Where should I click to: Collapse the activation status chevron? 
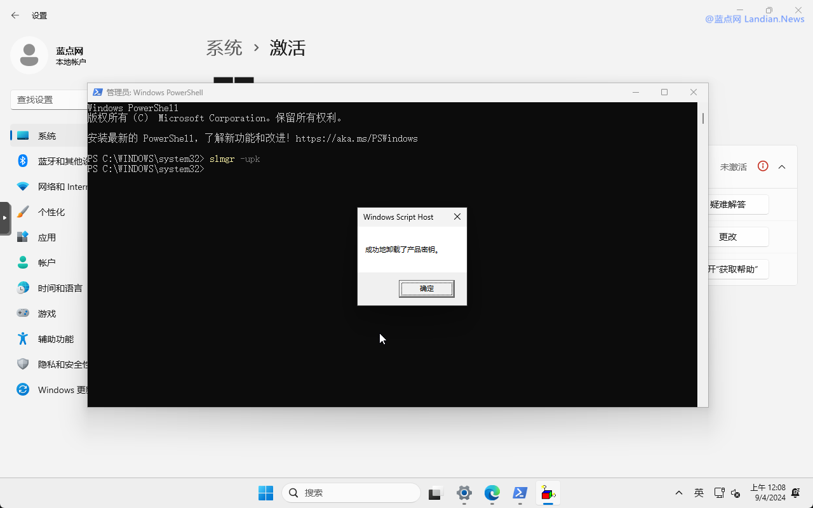[782, 167]
